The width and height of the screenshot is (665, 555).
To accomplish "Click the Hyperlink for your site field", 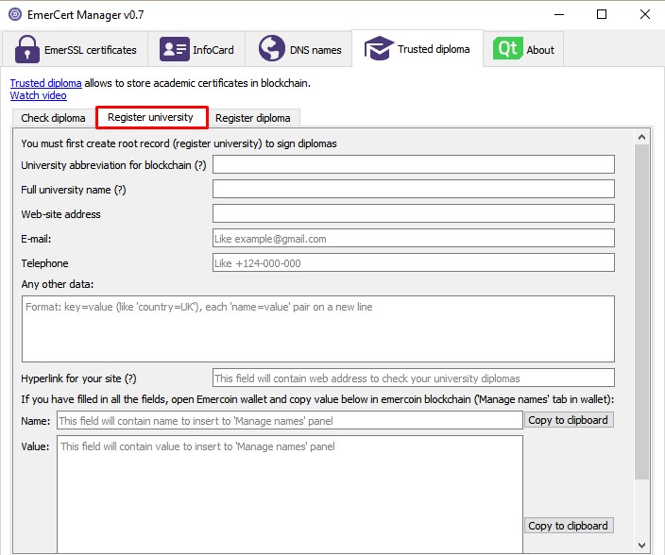I will tap(414, 378).
